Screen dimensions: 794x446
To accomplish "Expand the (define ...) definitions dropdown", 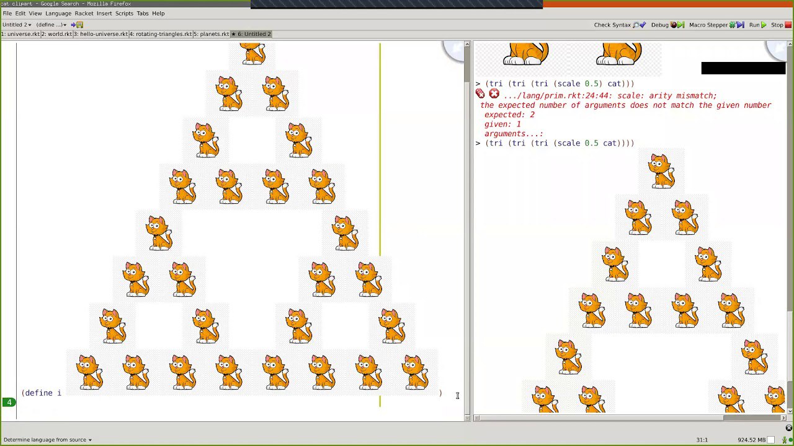I will [51, 25].
